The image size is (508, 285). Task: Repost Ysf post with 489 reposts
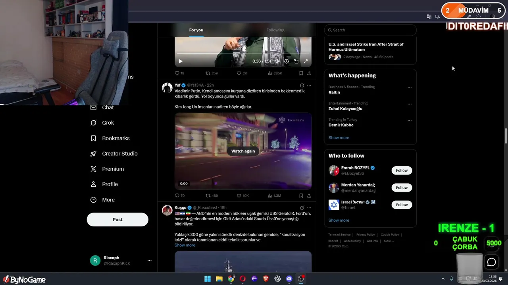click(212, 196)
